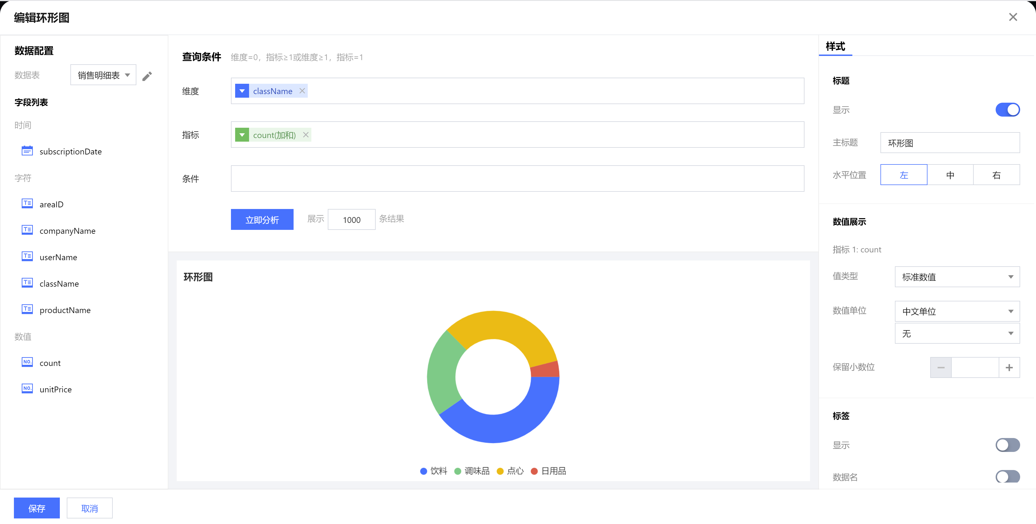Viewport: 1036px width, 524px height.
Task: Remove className tag from dimension field
Action: click(x=302, y=91)
